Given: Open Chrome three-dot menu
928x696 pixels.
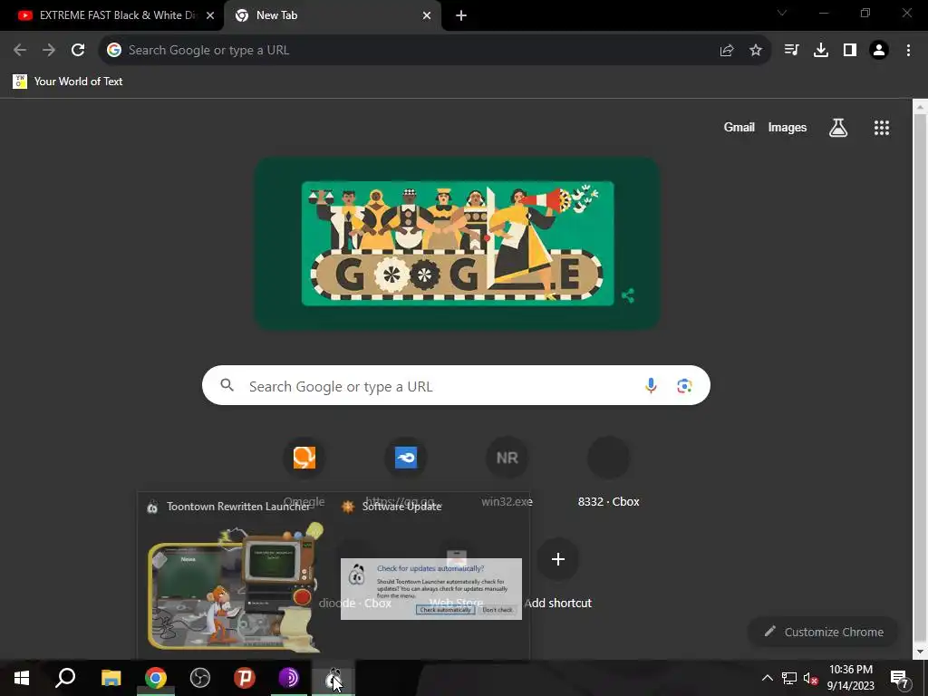Looking at the screenshot, I should (908, 51).
